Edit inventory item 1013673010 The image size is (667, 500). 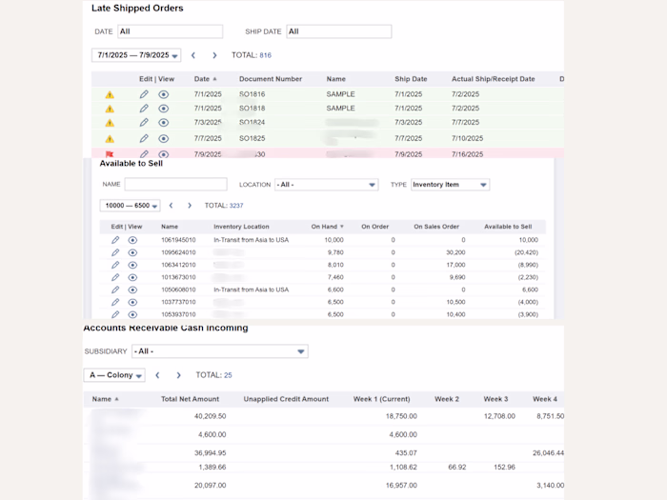115,277
